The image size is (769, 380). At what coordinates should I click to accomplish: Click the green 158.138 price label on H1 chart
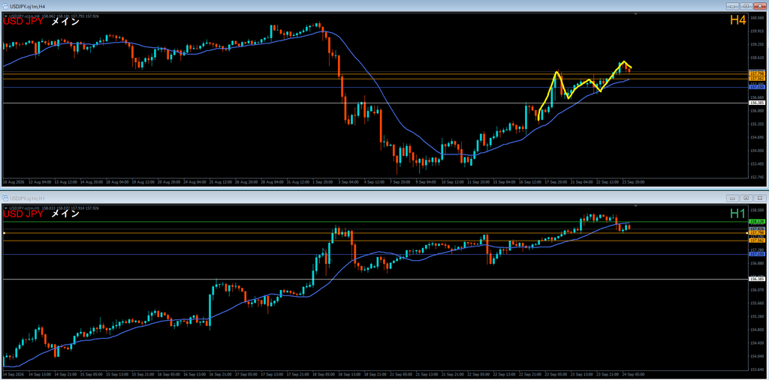click(x=756, y=222)
